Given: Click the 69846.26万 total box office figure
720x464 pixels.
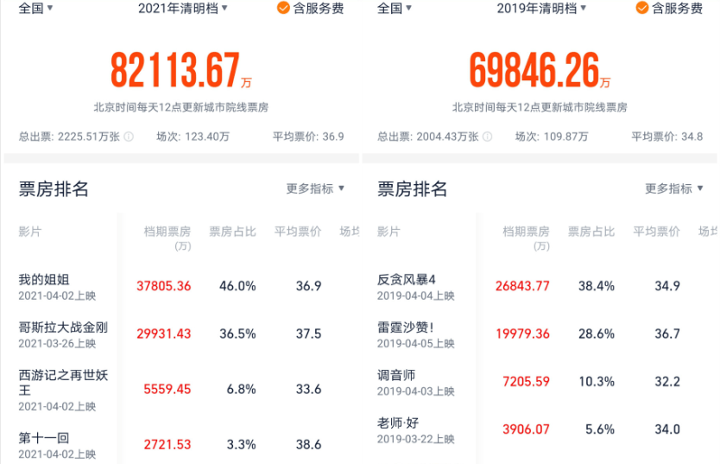Looking at the screenshot, I should (x=540, y=70).
